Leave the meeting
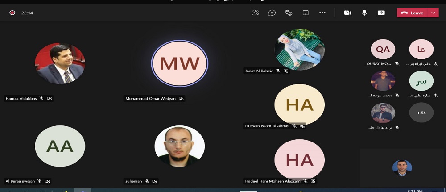This screenshot has height=192, width=446. point(412,13)
